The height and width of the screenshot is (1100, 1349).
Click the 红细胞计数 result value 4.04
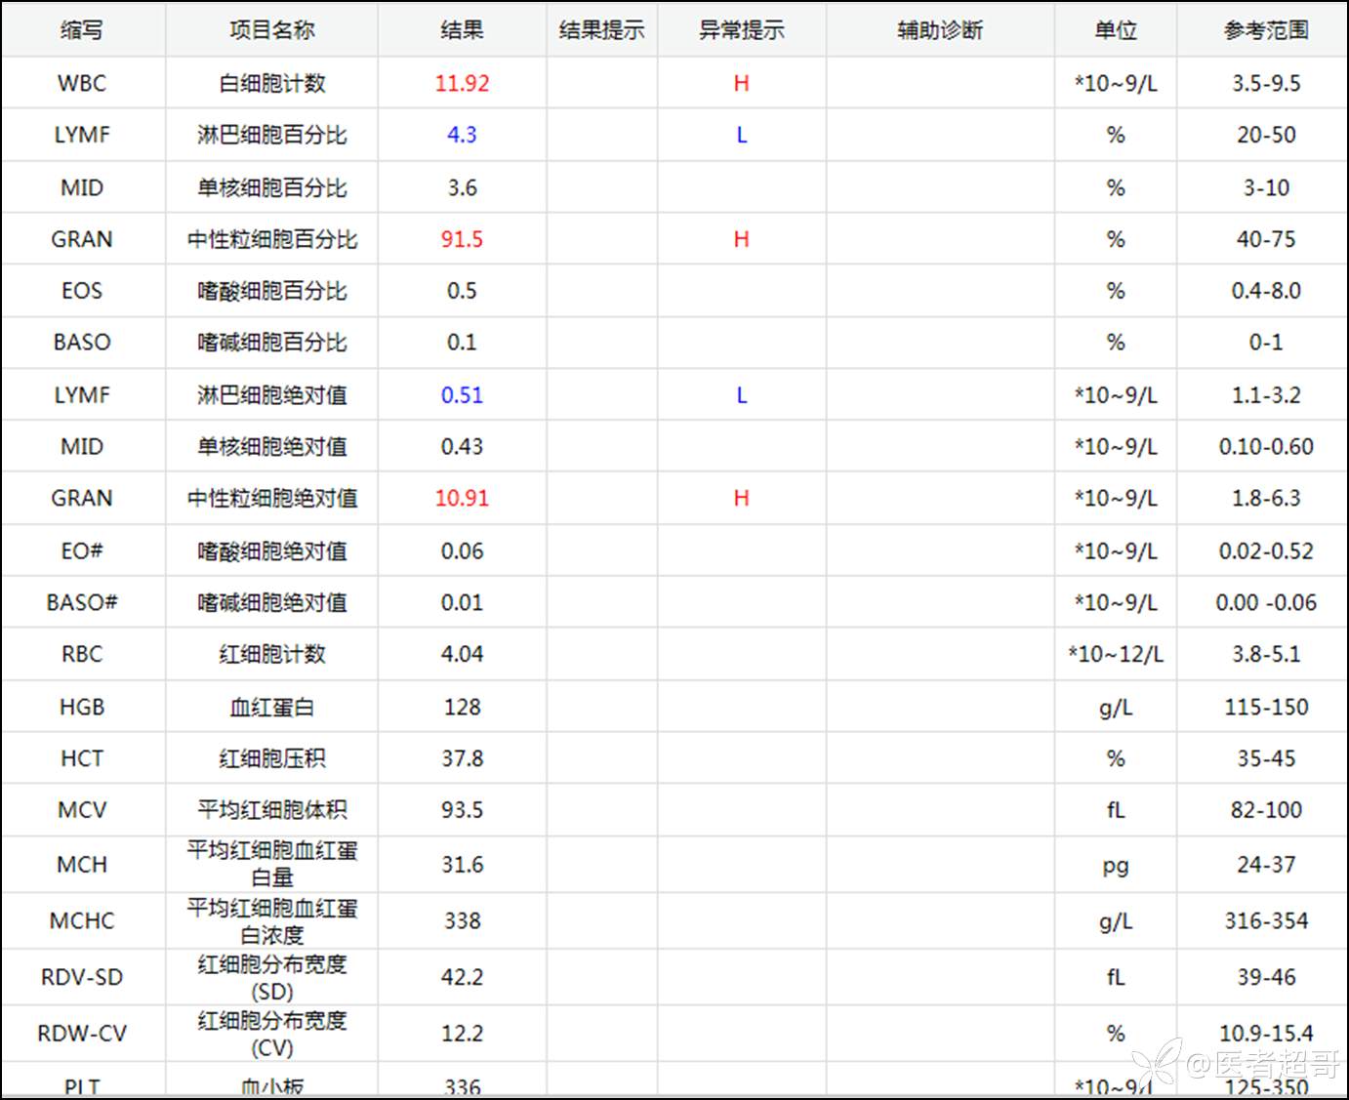pos(462,654)
